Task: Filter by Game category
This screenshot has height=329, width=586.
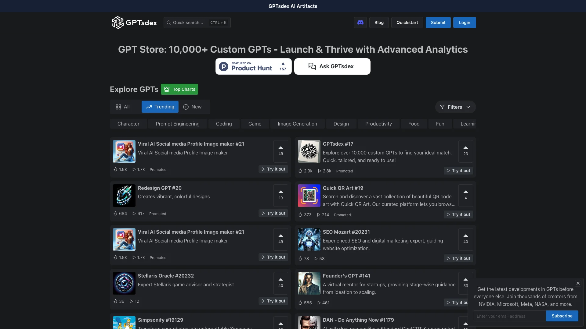Action: [x=255, y=124]
